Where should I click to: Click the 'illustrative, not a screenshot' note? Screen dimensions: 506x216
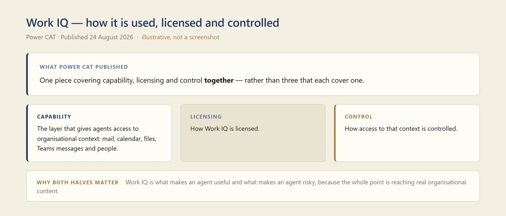pos(180,37)
